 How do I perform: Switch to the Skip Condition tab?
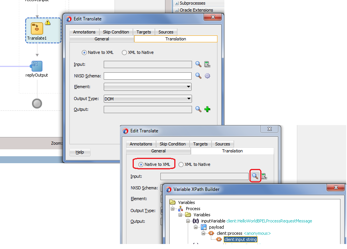(116, 32)
